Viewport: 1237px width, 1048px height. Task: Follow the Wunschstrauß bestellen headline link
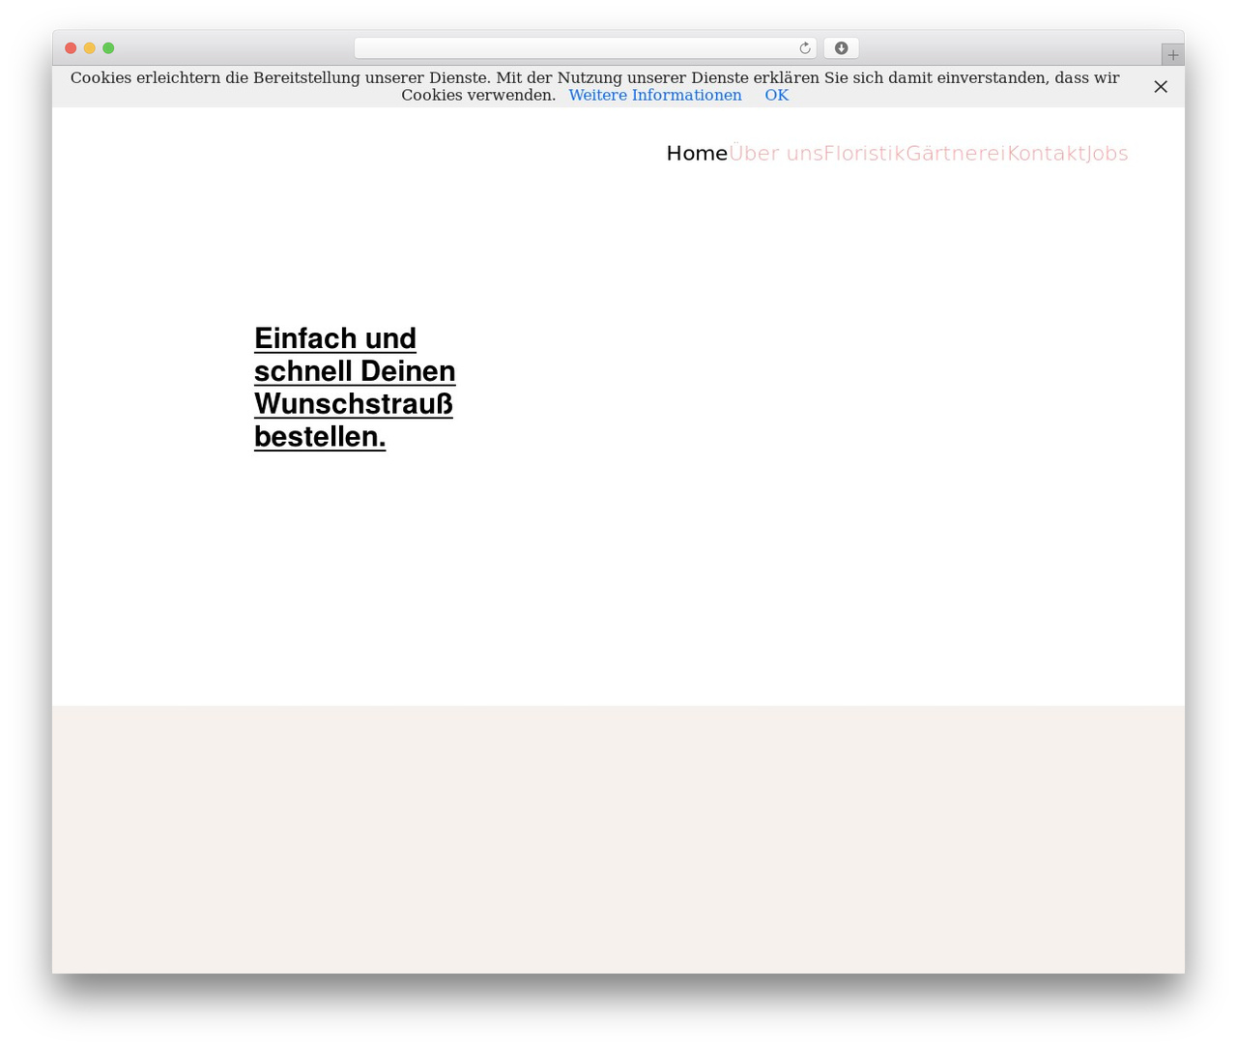[x=355, y=388]
